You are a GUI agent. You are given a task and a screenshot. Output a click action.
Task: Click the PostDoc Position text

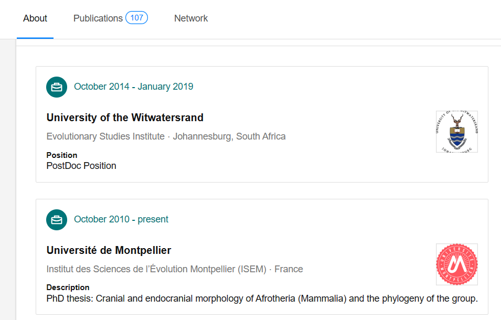tap(81, 166)
